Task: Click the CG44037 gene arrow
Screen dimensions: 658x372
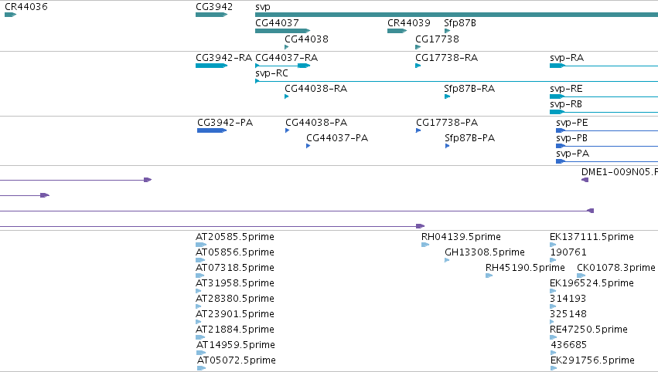Action: (282, 31)
